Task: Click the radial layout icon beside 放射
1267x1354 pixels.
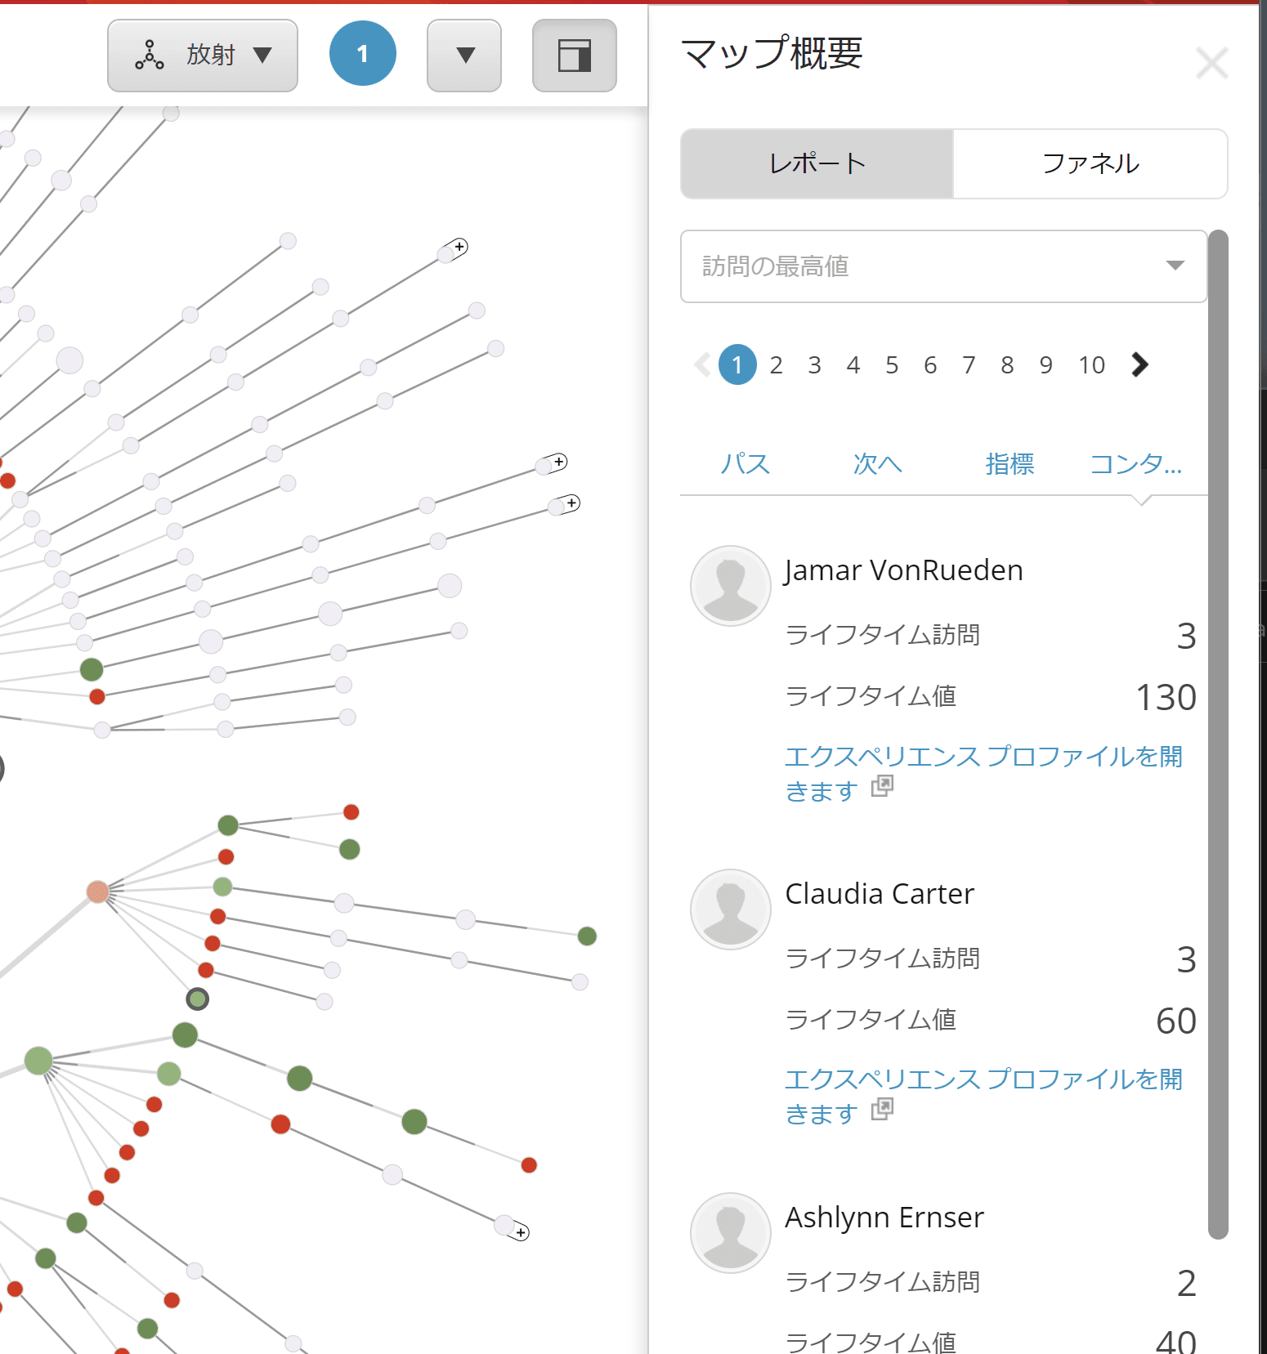Action: [150, 55]
